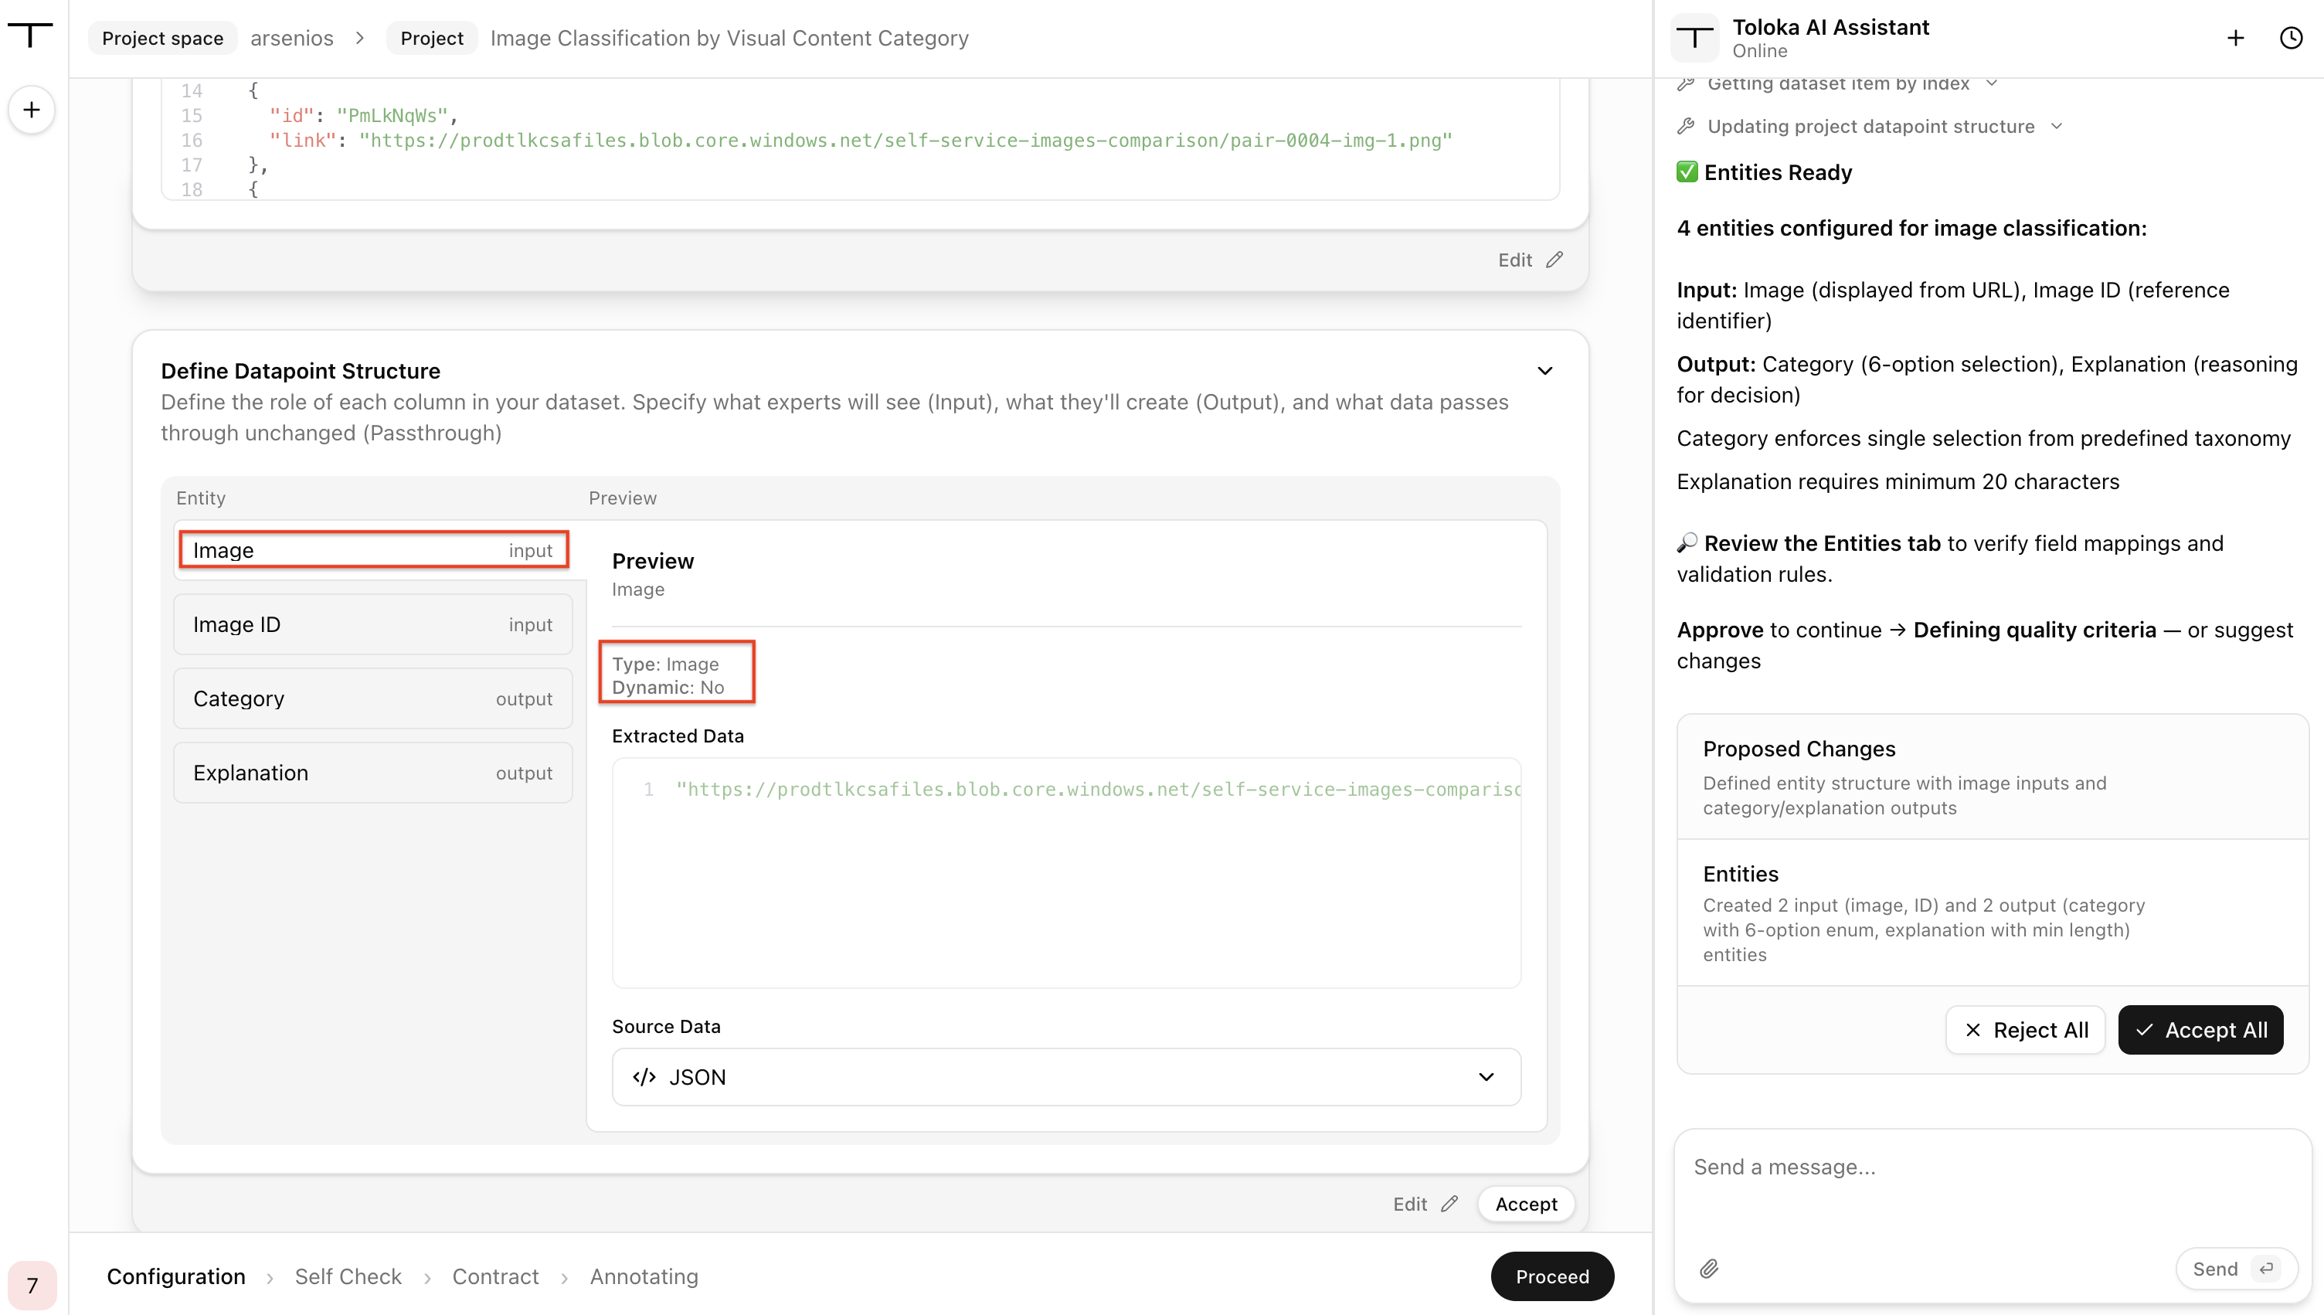The image size is (2324, 1315).
Task: Click the "PmLkNqWs" id value
Action: click(392, 116)
